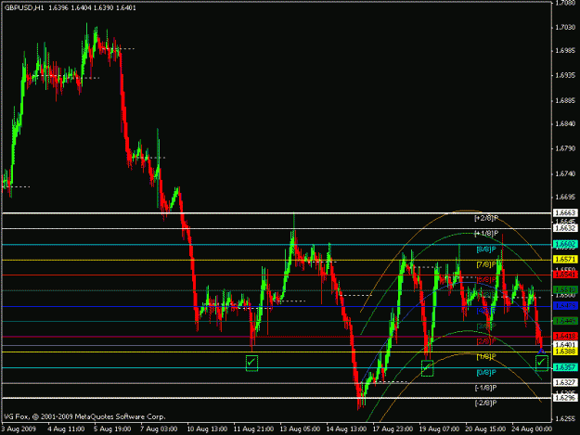Click the 10 Aug 13:00 time label
Image resolution: width=580 pixels, height=435 pixels.
207,429
